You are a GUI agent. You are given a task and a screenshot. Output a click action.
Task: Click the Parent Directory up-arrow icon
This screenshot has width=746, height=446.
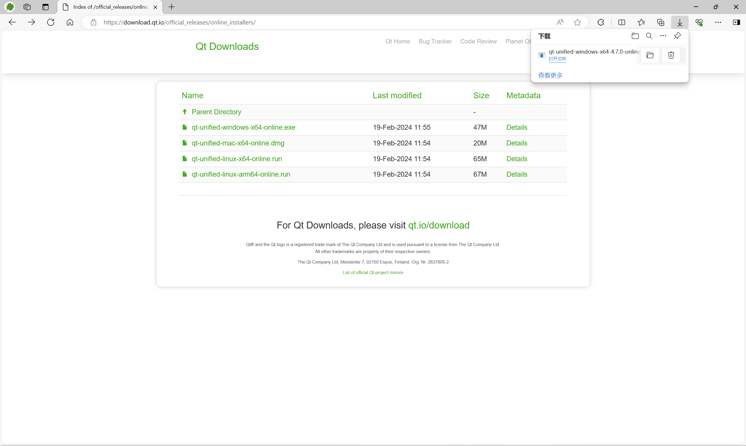click(x=185, y=111)
